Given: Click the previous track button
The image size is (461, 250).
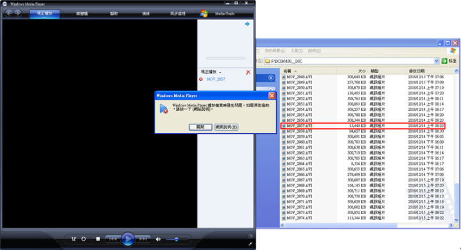Looking at the screenshot, I should pos(113,239).
